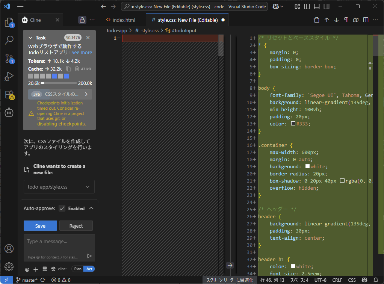The image size is (384, 284).
Task: Toggle whitespace paragraph icon in diff toolbar
Action: point(346,20)
